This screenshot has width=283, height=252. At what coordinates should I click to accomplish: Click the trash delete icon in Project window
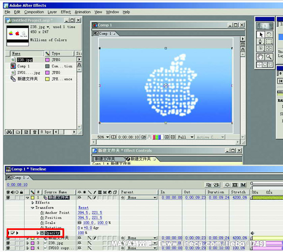34,132
